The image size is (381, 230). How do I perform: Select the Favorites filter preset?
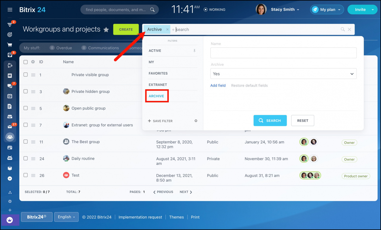click(158, 73)
